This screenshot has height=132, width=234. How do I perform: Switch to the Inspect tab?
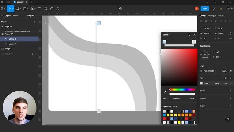click(221, 15)
